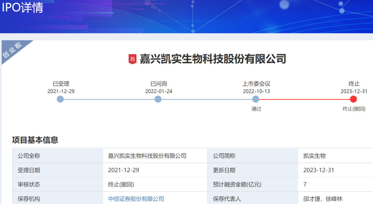Image resolution: width=373 pixels, height=204 pixels.
Task: Select the 已受理 timeline node
Action: (60, 99)
